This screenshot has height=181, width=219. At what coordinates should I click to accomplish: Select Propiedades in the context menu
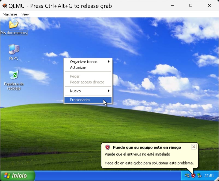point(88,100)
